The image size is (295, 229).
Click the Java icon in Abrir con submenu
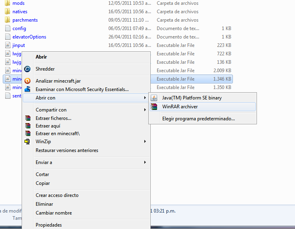click(154, 98)
